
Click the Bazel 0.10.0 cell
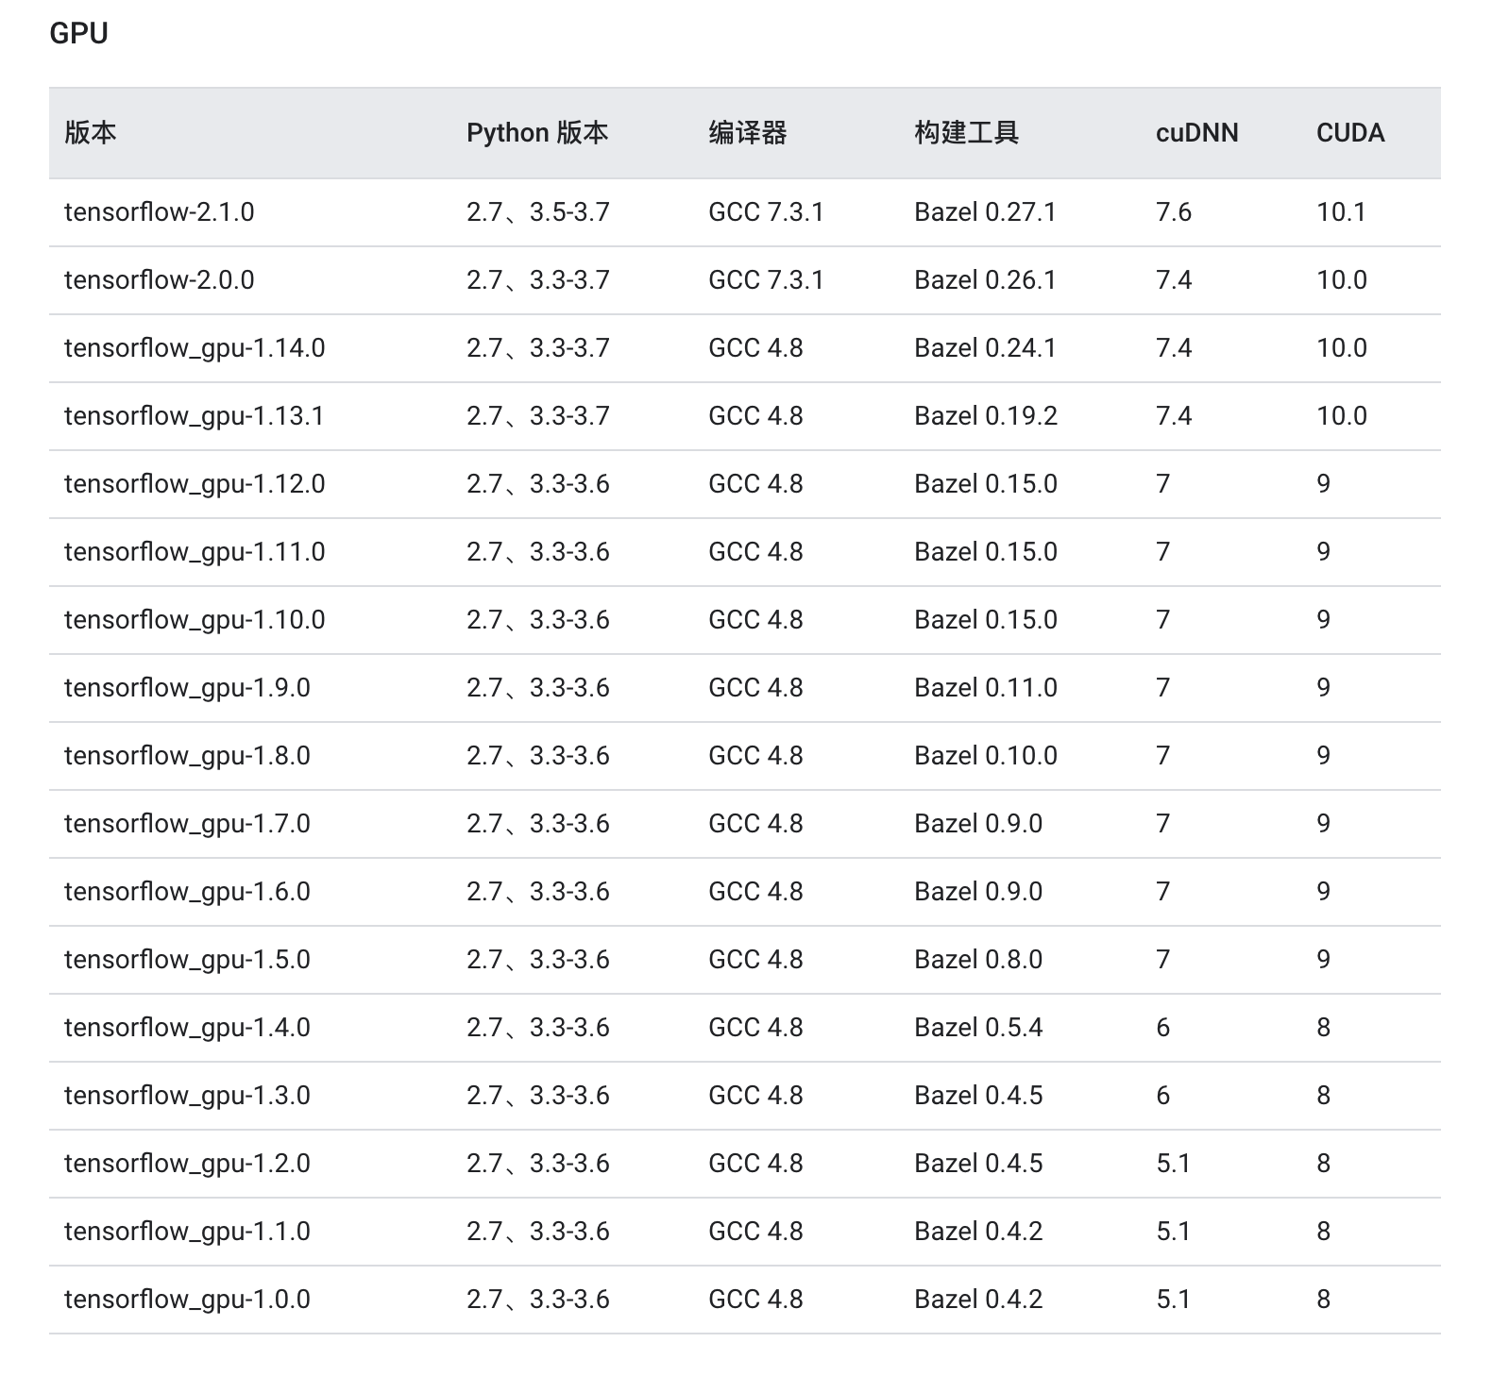pyautogui.click(x=986, y=756)
